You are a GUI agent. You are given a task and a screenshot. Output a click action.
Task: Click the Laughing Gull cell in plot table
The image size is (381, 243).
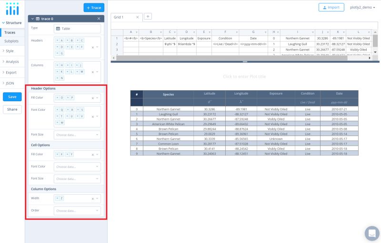coord(168,114)
